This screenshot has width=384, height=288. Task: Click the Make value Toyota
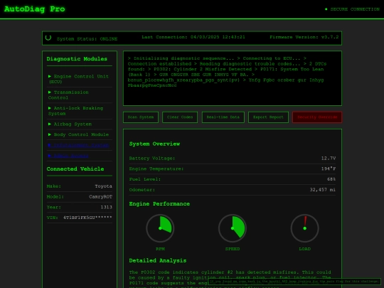coord(103,186)
